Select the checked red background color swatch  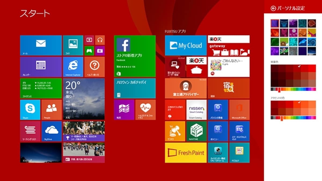tap(297, 68)
